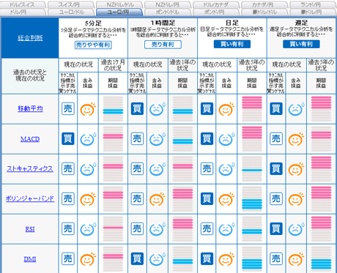Open the カナダ/円 tab
The image size is (337, 273).
point(264,4)
